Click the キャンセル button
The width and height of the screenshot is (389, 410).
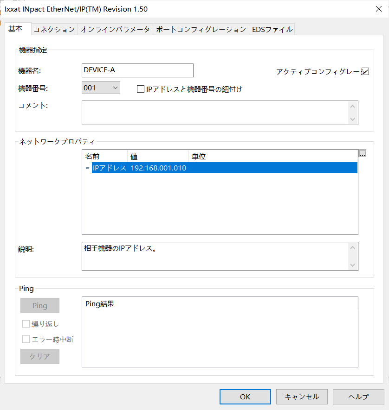click(302, 397)
